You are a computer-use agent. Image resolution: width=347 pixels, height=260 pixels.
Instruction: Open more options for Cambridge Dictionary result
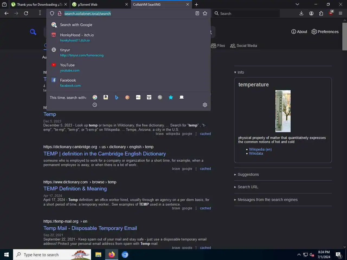click(196, 169)
